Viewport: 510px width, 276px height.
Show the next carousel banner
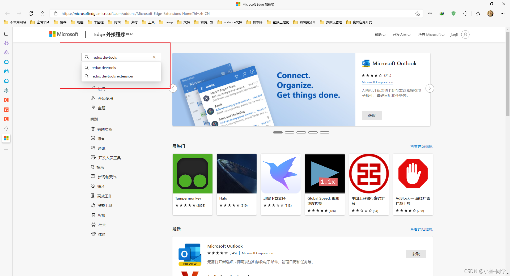[430, 88]
